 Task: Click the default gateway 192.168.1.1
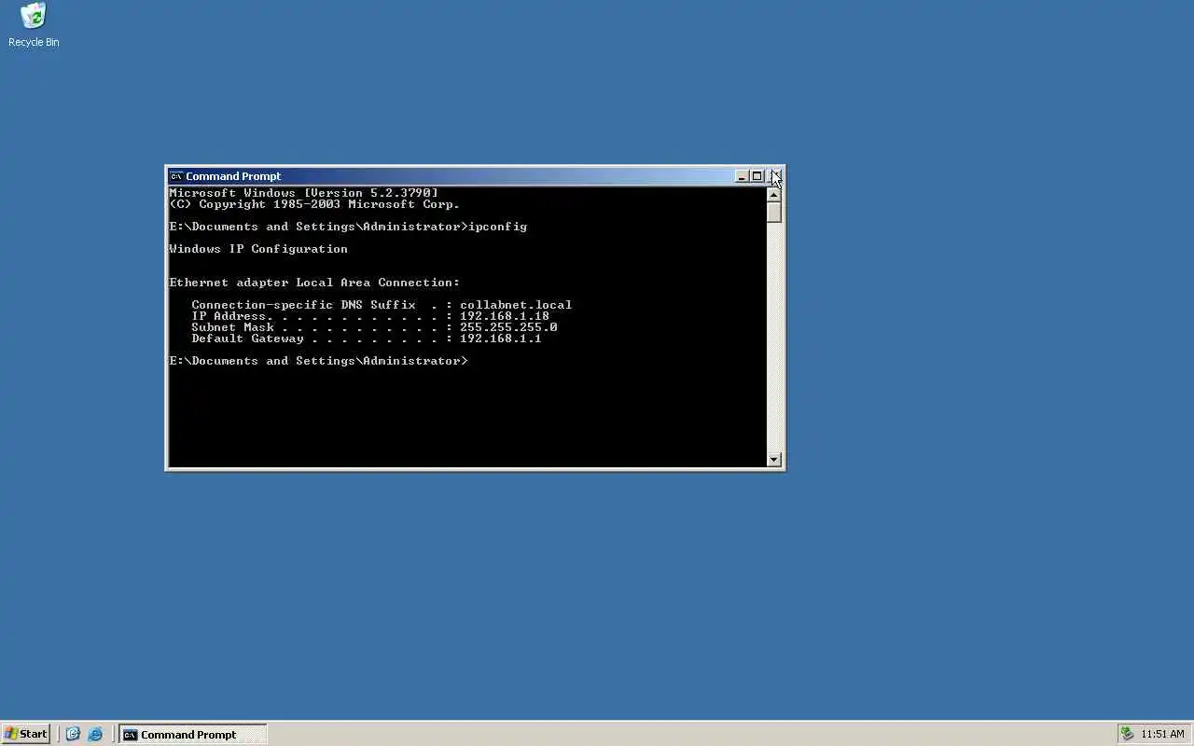pos(501,338)
